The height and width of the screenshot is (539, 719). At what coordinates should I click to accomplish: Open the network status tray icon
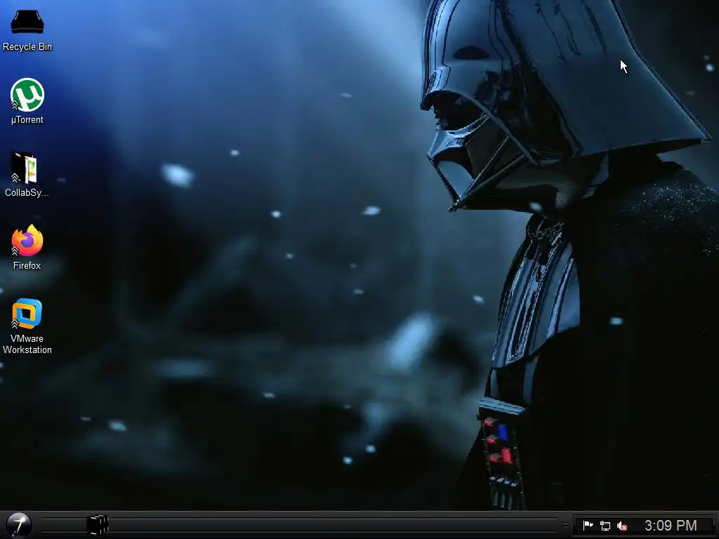pos(605,526)
